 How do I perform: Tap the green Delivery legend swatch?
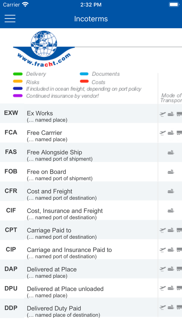click(18, 74)
